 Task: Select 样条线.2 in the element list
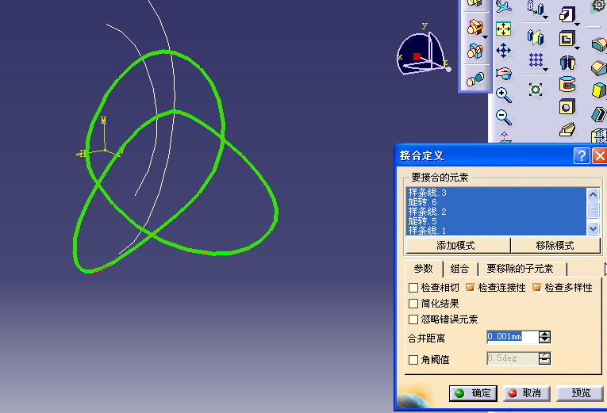496,212
